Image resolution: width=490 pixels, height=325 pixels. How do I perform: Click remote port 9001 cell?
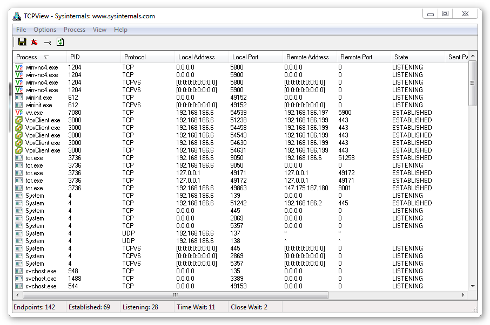point(345,188)
